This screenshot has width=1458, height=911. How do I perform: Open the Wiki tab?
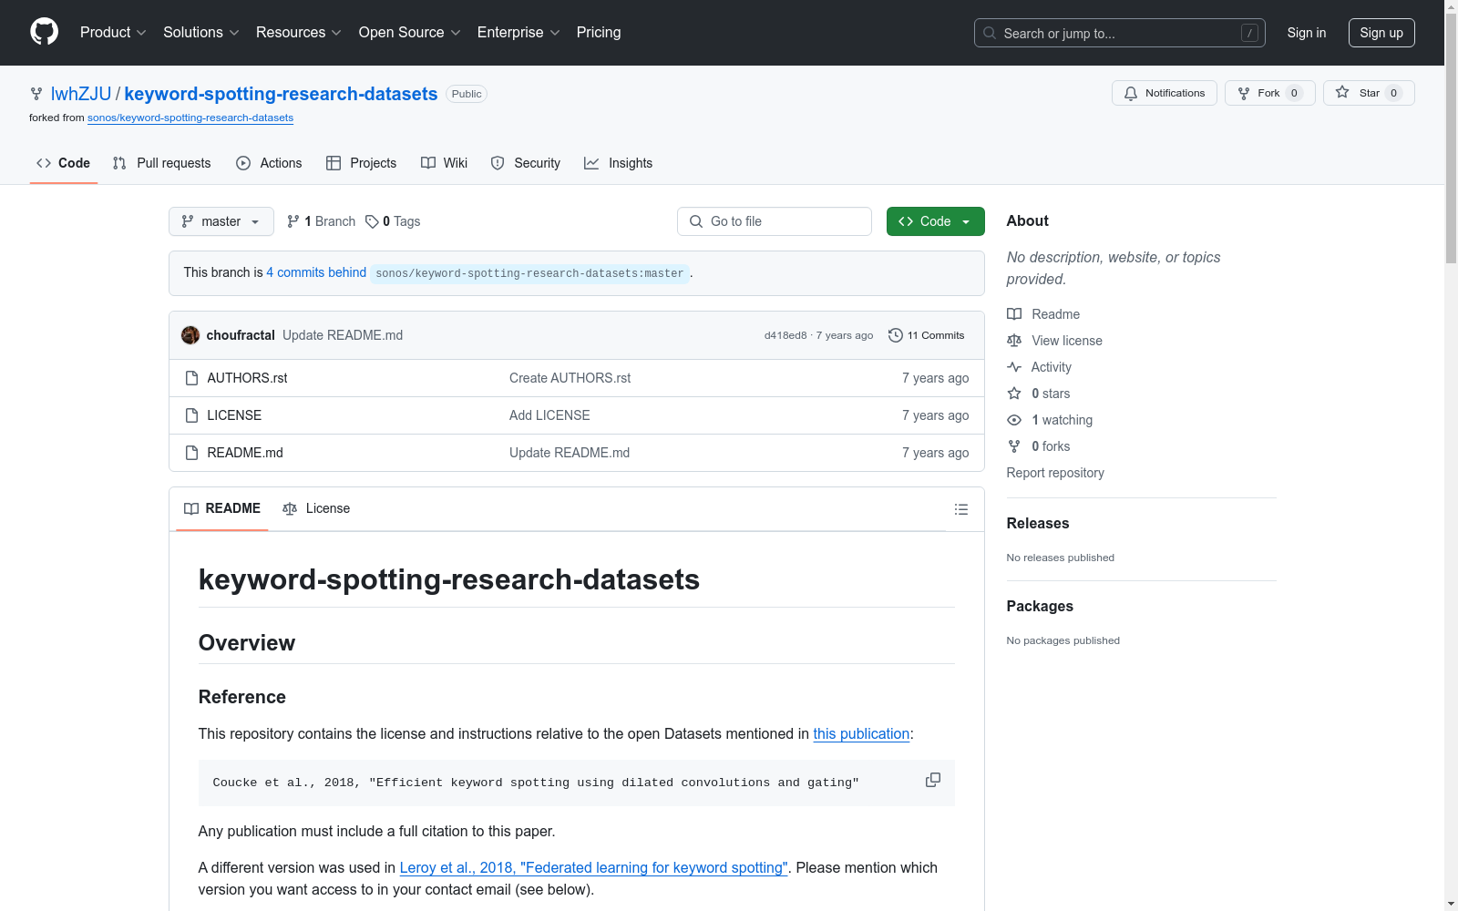445,163
